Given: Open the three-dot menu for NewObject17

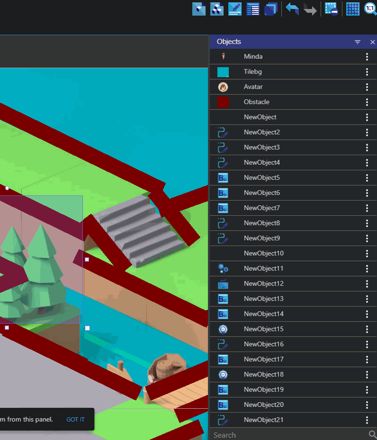Looking at the screenshot, I should click(x=367, y=360).
